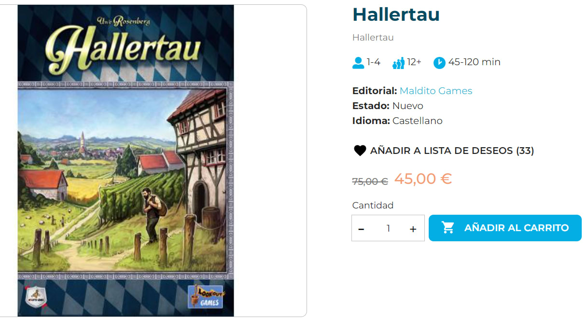Click the player count person icon
The width and height of the screenshot is (588, 318).
coord(358,63)
